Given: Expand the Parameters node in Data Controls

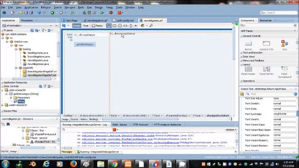Looking at the screenshot, I should (x=11, y=98).
